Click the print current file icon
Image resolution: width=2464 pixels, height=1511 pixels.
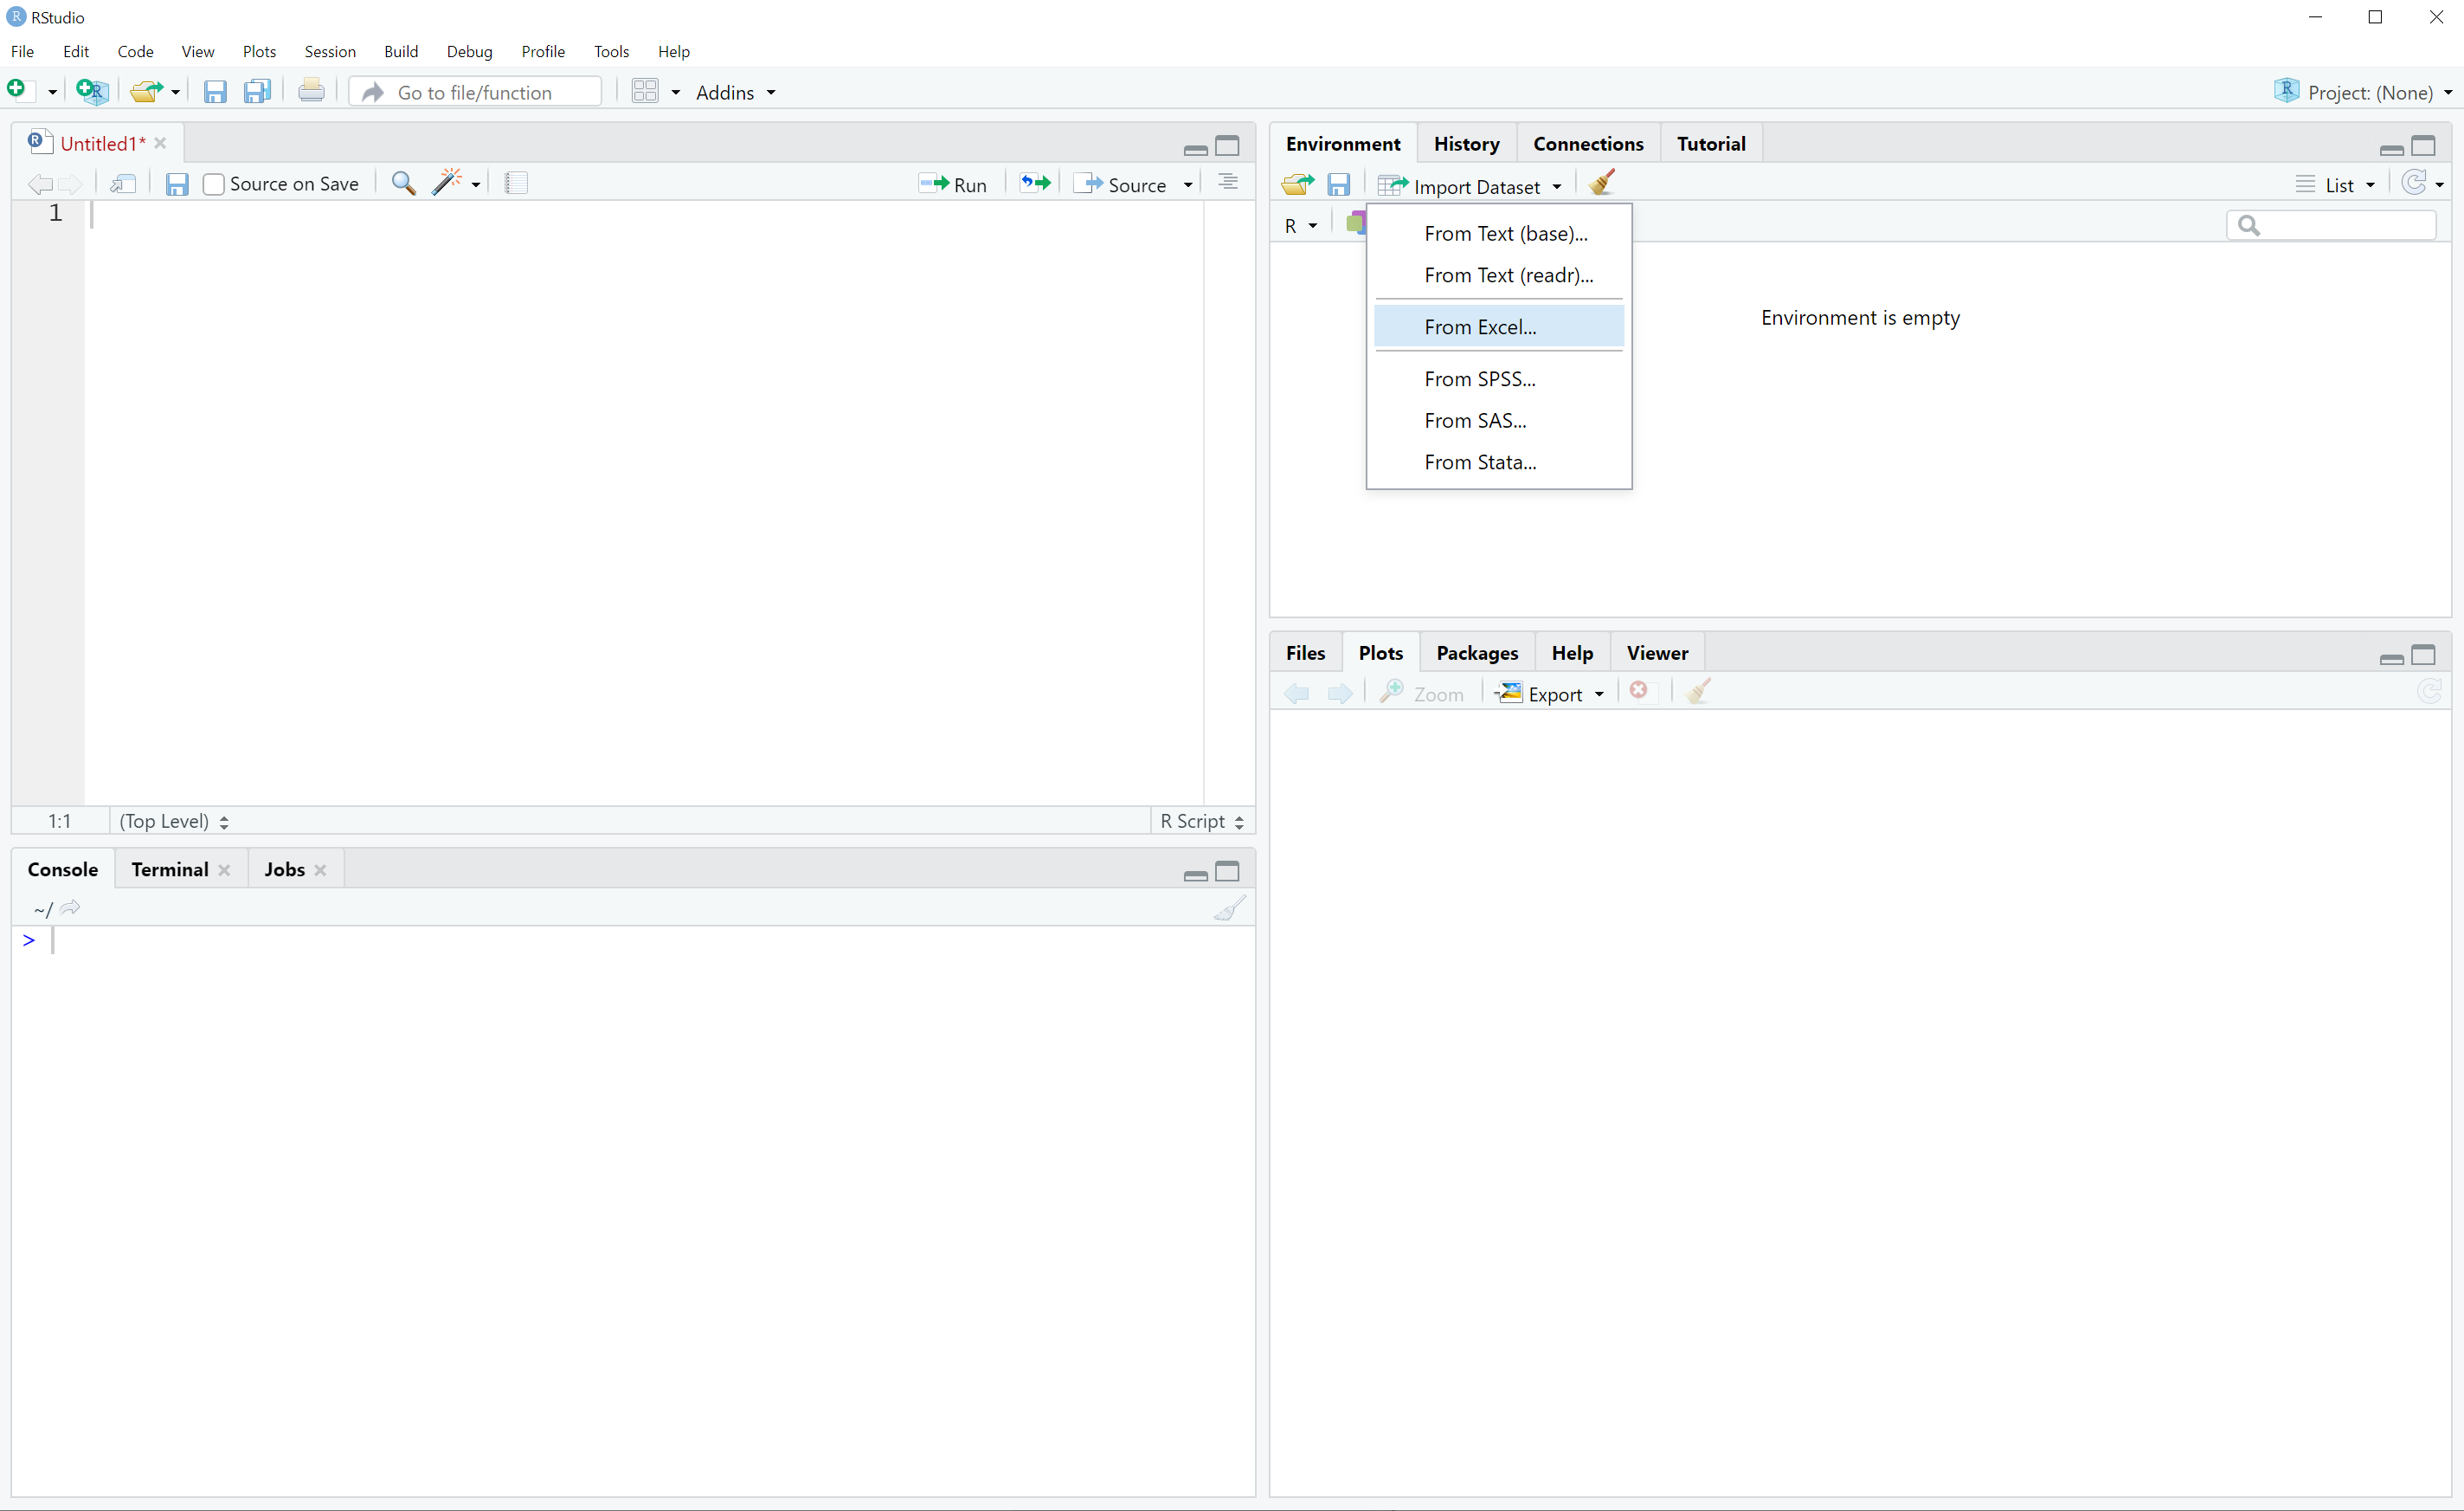[311, 92]
